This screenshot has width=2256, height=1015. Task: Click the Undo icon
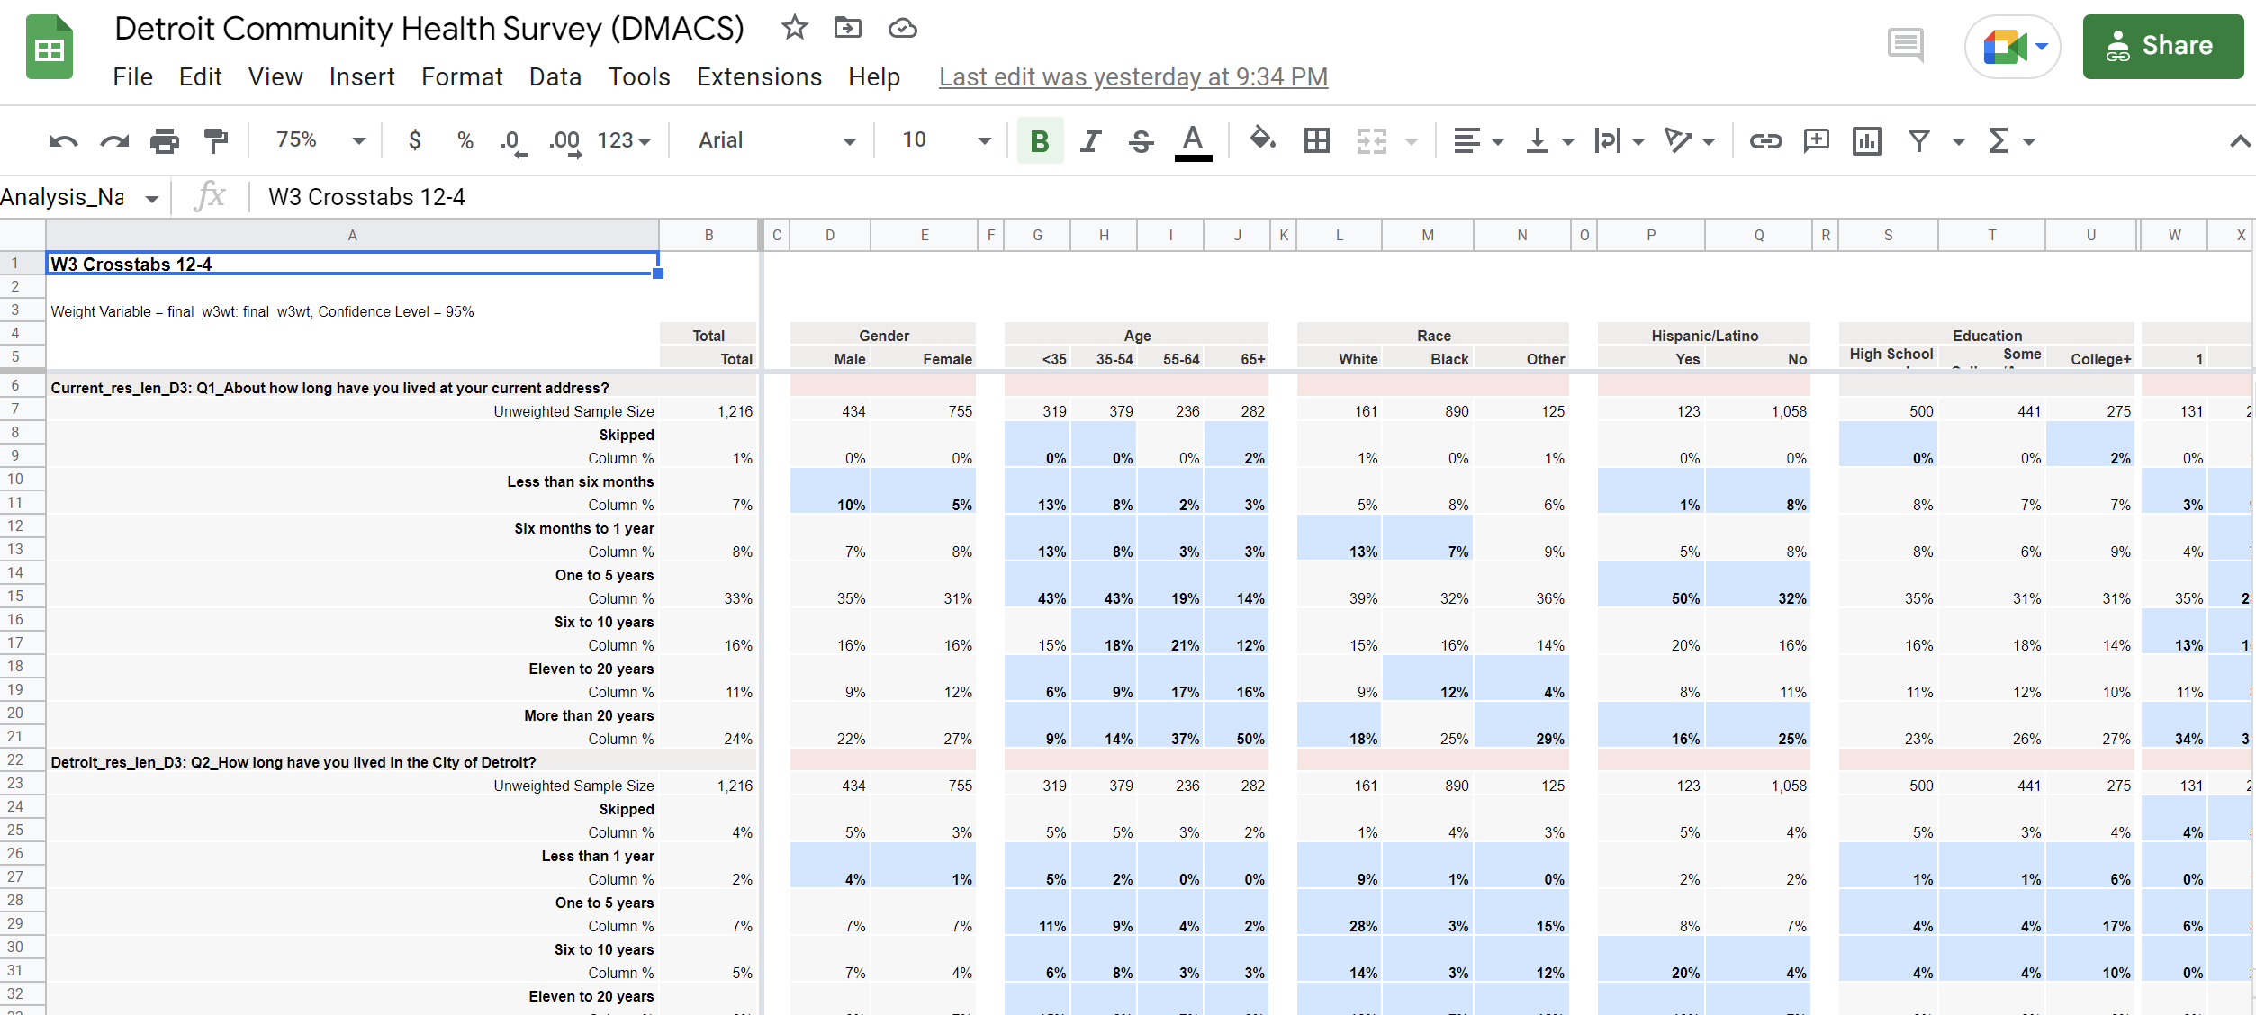click(x=63, y=140)
